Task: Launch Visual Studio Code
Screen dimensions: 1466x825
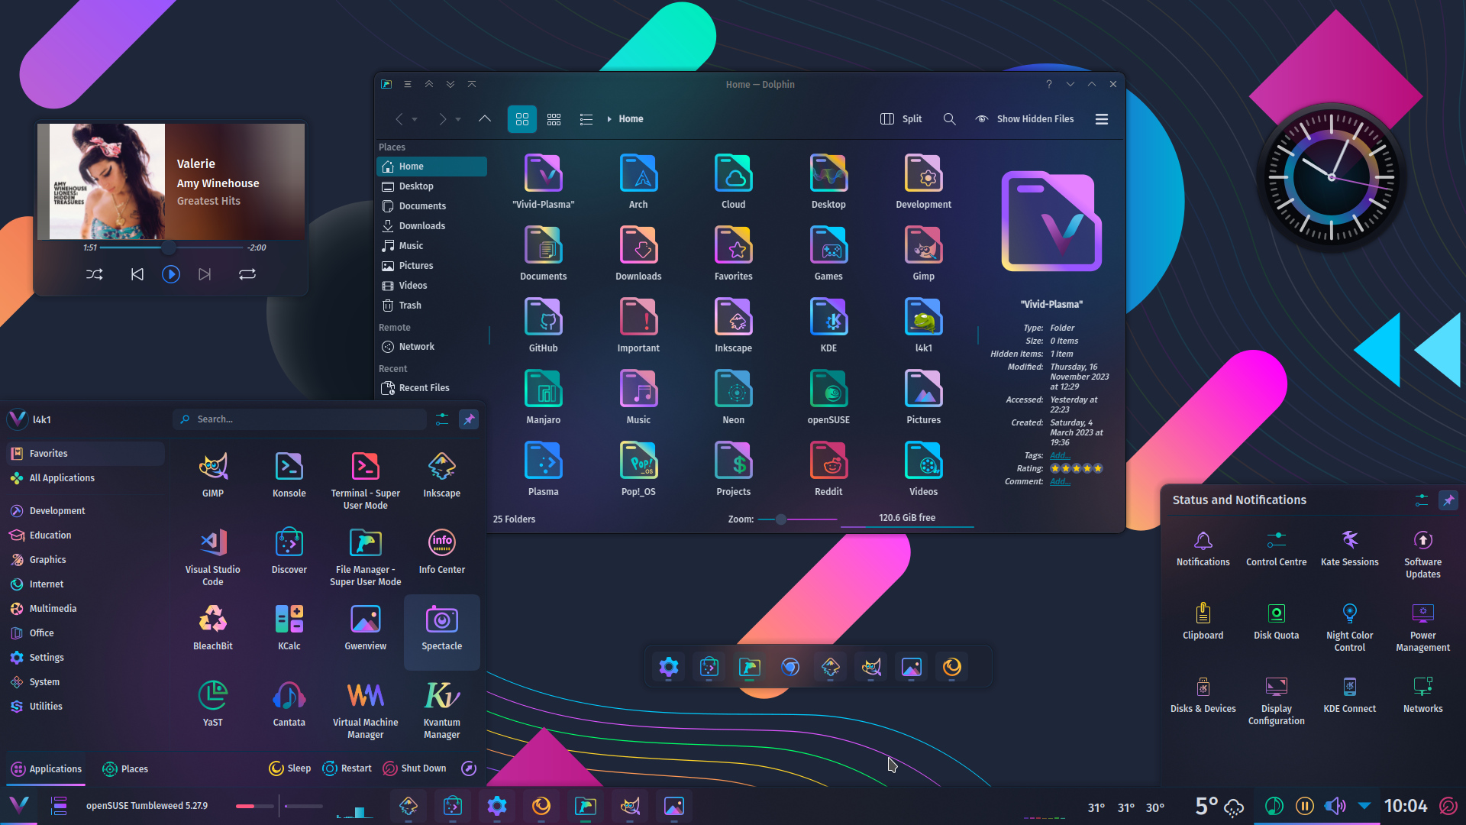Action: (213, 557)
